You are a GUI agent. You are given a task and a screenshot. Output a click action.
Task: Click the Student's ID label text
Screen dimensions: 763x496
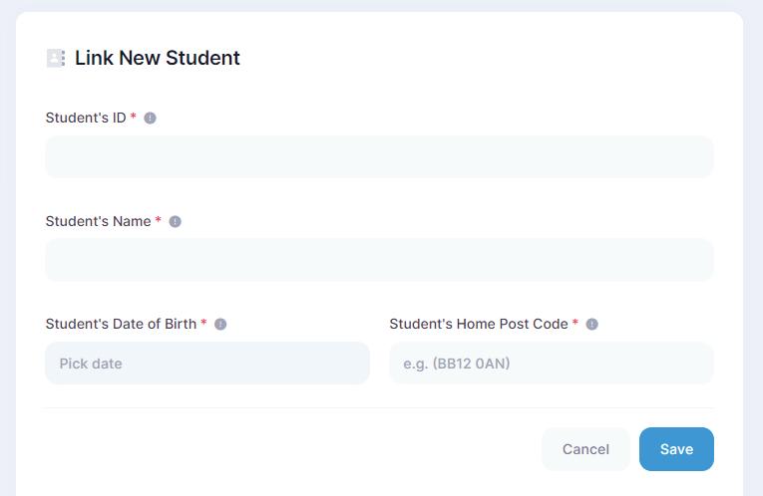click(86, 118)
